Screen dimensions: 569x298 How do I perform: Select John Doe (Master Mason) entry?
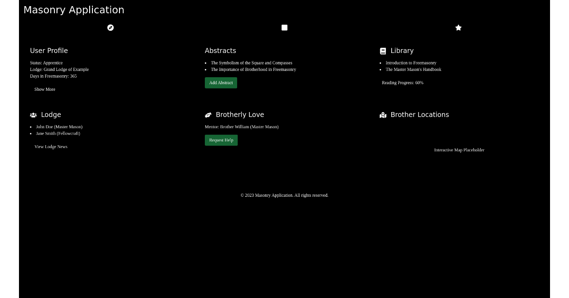point(59,127)
